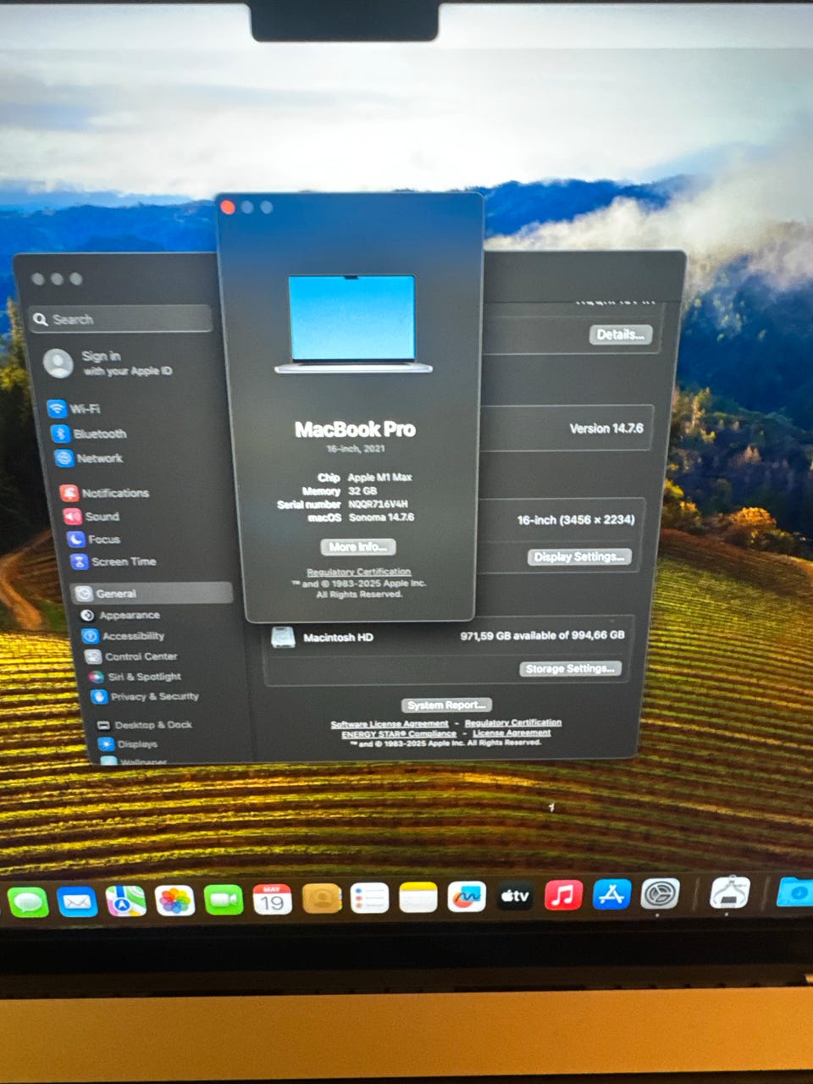The width and height of the screenshot is (813, 1084).
Task: Click the System Settings gear in Dock
Action: (x=661, y=893)
